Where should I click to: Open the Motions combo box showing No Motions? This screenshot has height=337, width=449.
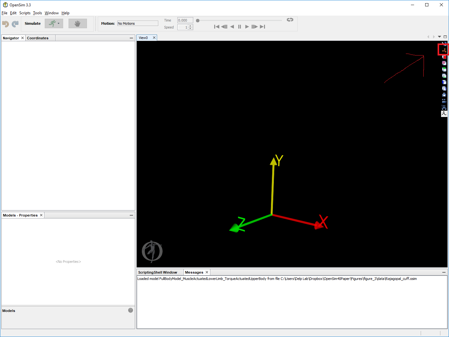click(137, 23)
